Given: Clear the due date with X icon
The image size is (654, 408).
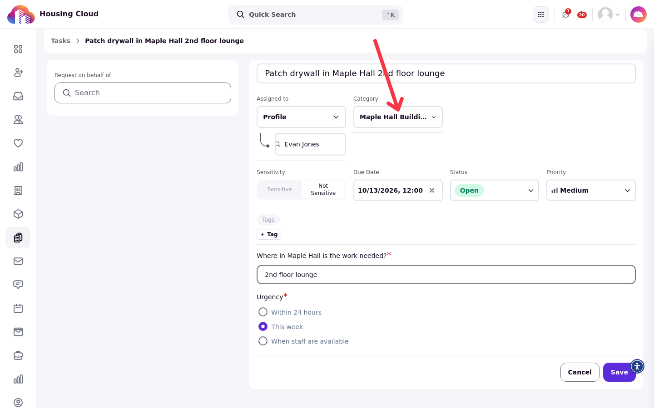Looking at the screenshot, I should 432,190.
